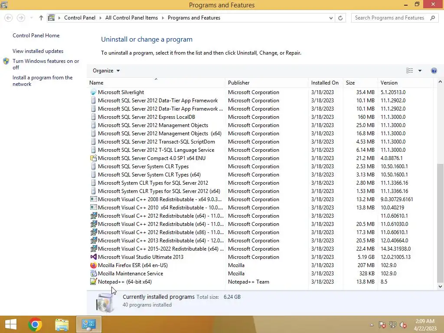Select Microsoft Visual C++ 2010 Redistributable icon
The height and width of the screenshot is (333, 444).
[93, 208]
